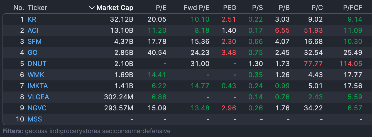Image resolution: width=372 pixels, height=137 pixels.
Task: Click KR market cap 32.12B
Action: click(121, 19)
